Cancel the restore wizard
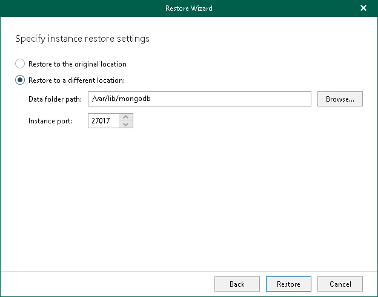This screenshot has height=297, width=378. coord(340,284)
